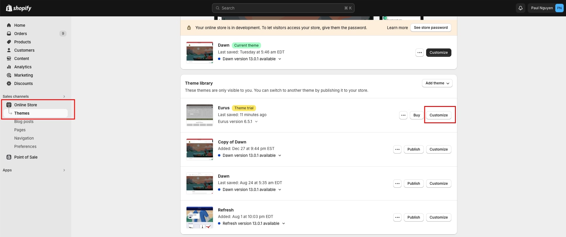Select Themes under Online Store
The height and width of the screenshot is (237, 566).
coord(36,113)
